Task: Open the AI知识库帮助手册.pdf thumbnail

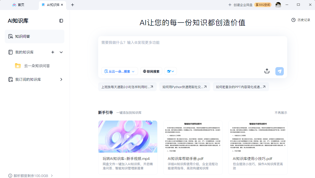Action: coord(193,137)
